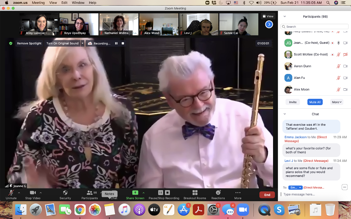Open the Participants panel button

(90, 194)
